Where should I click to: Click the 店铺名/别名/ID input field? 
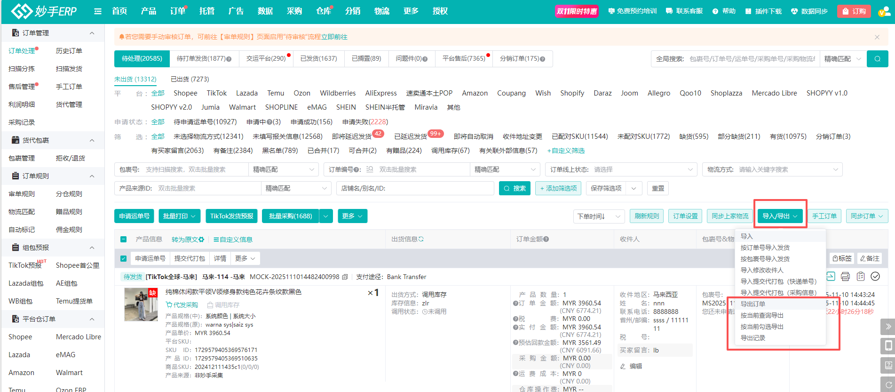[416, 188]
